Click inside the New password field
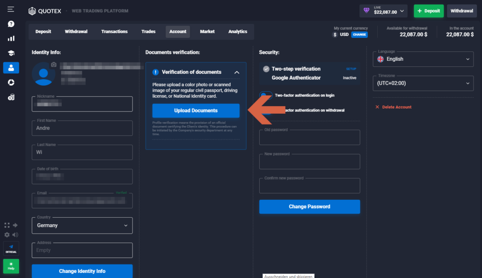Viewport: 482px width, 278px height. (x=309, y=161)
